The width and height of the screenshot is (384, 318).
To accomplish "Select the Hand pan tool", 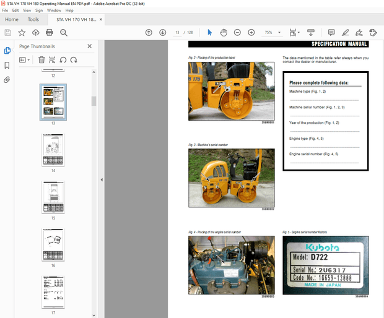I will [223, 32].
